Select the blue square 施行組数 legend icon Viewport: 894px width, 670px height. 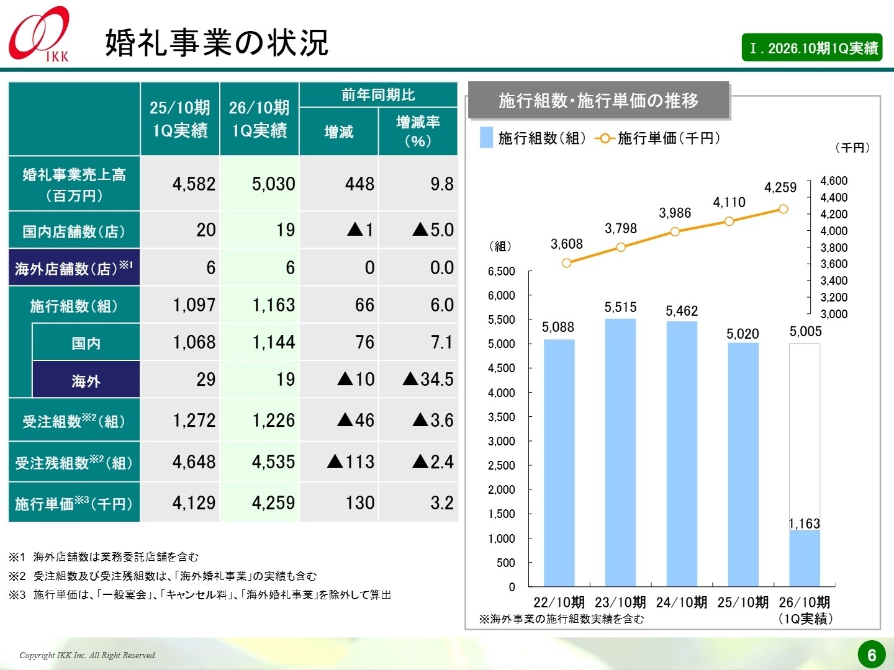484,138
